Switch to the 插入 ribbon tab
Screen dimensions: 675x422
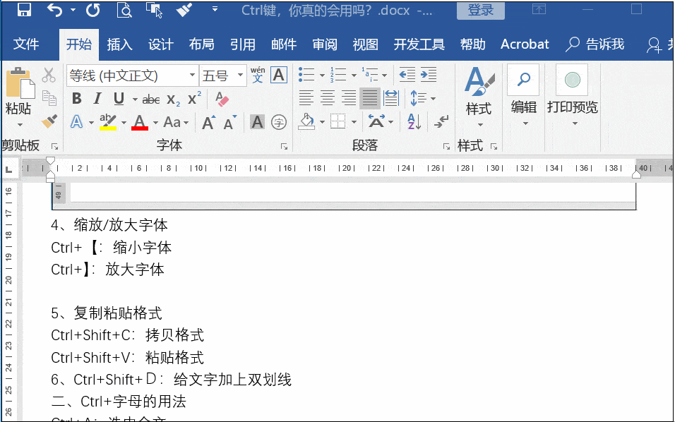click(x=119, y=44)
